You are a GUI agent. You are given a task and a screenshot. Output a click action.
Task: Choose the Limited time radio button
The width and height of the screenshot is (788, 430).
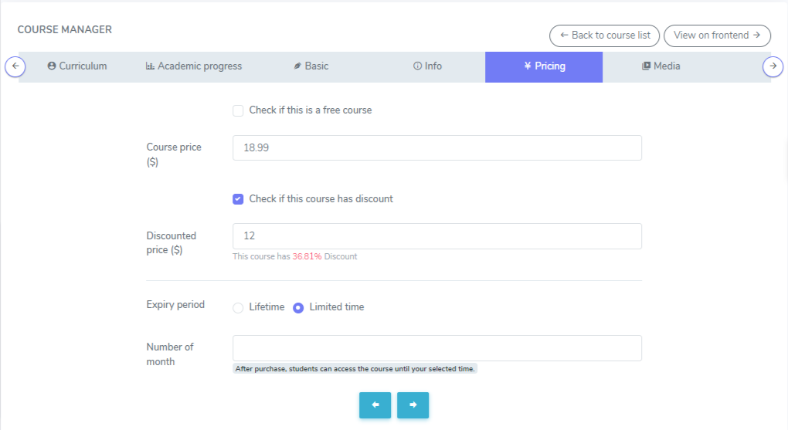tap(298, 307)
